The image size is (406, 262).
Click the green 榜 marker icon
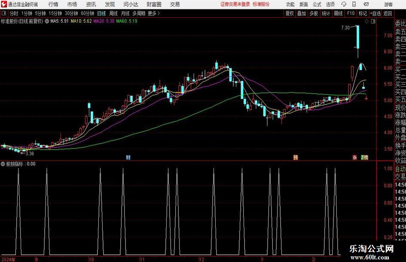(365, 157)
